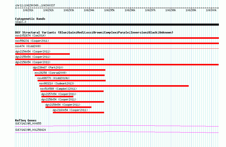This screenshot has height=147, width=226.
Task: Click the red bar for dgv239n67
Action: tap(69, 70)
